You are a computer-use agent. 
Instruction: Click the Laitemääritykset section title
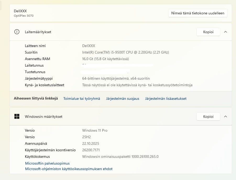[38, 32]
